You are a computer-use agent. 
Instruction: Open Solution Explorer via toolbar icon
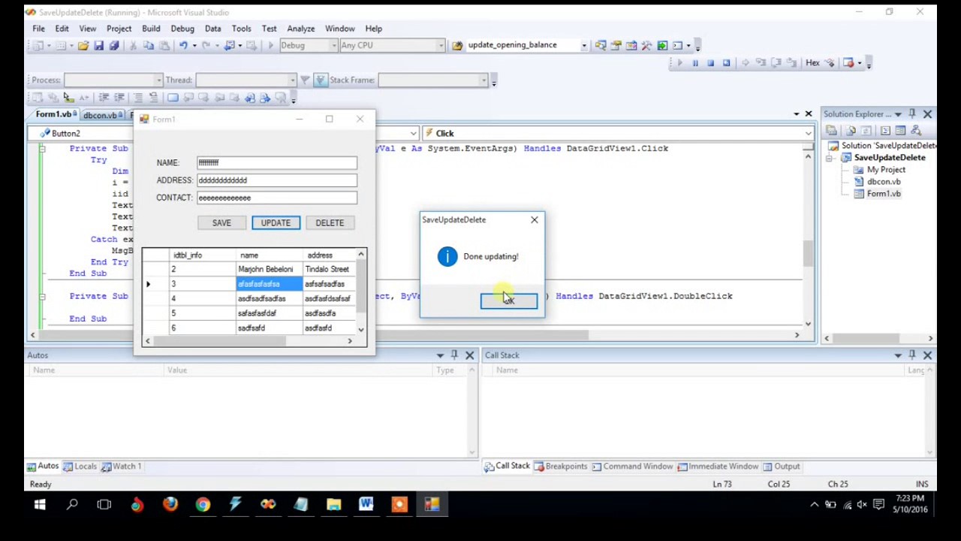coord(601,45)
